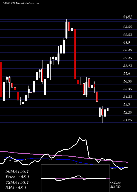Screen dimensions: 137x192
Task: Click the <<Live MACD label
Action: pyautogui.click(x=115, y=185)
